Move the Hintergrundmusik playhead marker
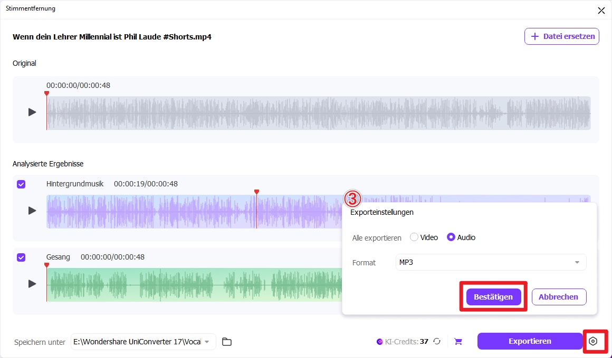Image resolution: width=612 pixels, height=358 pixels. (x=256, y=192)
